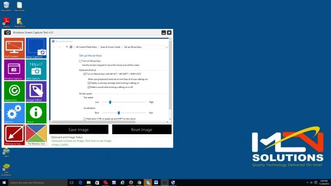Use clipboard image via the green status link

coord(81,141)
